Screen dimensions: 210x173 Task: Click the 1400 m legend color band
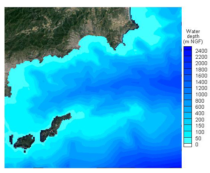pyautogui.click(x=187, y=84)
